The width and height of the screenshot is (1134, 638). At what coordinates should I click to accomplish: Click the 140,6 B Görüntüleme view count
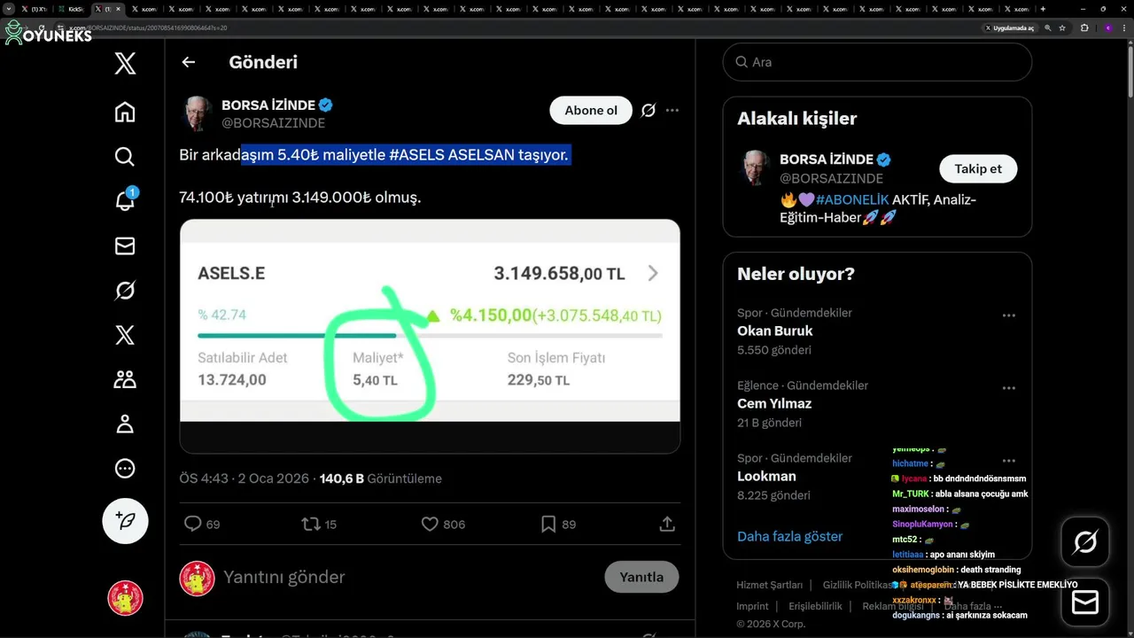click(x=380, y=478)
